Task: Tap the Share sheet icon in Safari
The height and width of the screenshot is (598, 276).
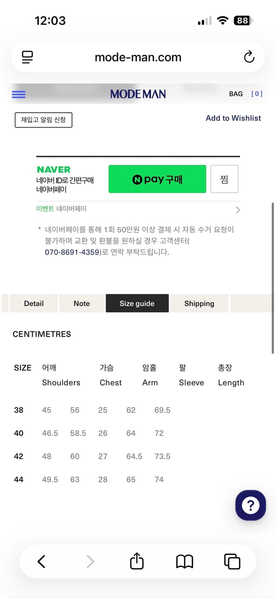Action: (x=136, y=561)
